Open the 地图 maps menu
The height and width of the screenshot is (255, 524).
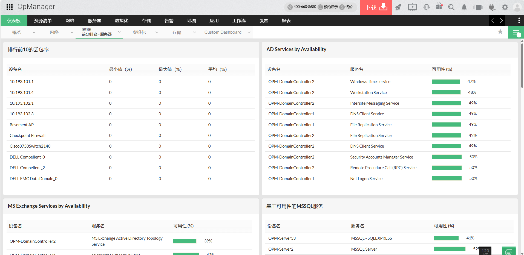point(191,20)
